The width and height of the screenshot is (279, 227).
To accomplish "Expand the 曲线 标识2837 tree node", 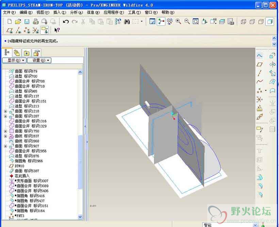I will (5, 136).
